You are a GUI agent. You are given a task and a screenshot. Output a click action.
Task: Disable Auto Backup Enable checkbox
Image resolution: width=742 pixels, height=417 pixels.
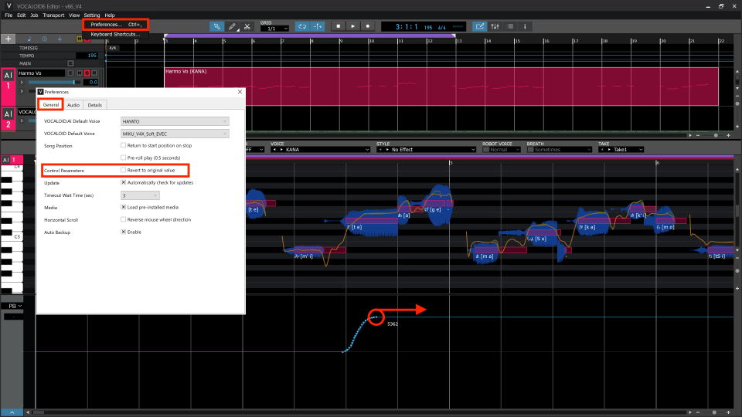(x=124, y=232)
